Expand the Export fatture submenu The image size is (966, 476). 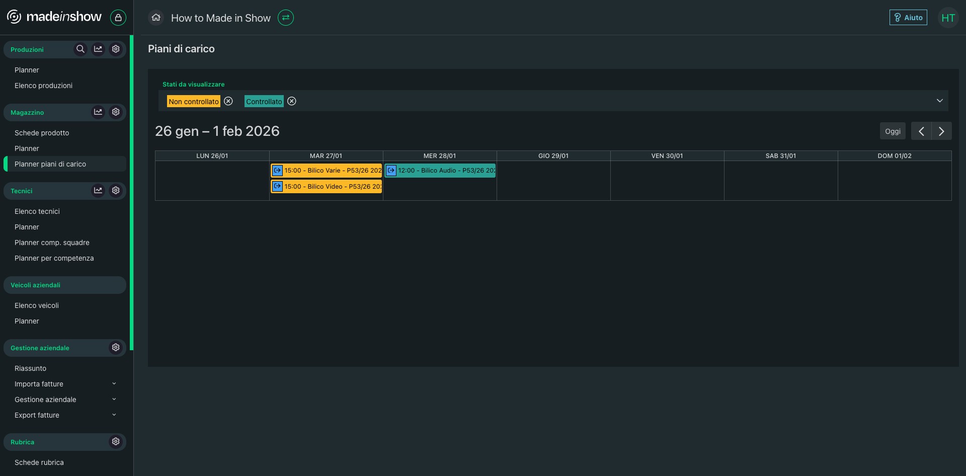point(114,415)
